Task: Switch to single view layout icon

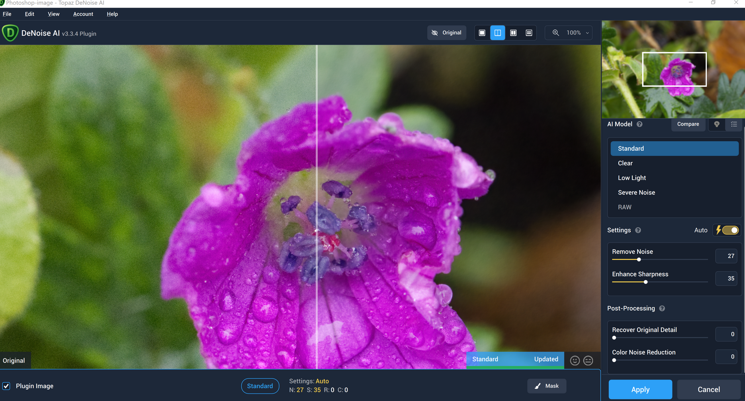Action: [x=482, y=33]
